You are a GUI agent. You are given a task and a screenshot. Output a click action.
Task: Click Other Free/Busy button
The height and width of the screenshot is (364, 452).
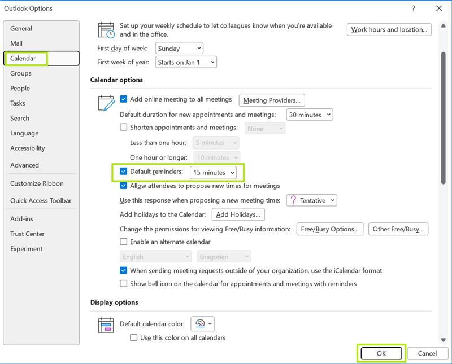398,229
